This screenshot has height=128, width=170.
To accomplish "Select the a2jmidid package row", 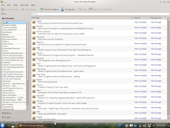I will point(99,97).
